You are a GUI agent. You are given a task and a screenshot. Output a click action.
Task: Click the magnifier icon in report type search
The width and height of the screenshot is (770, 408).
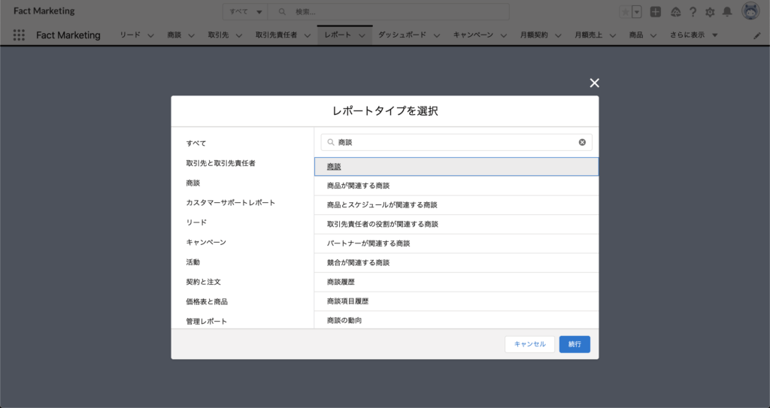(x=331, y=142)
